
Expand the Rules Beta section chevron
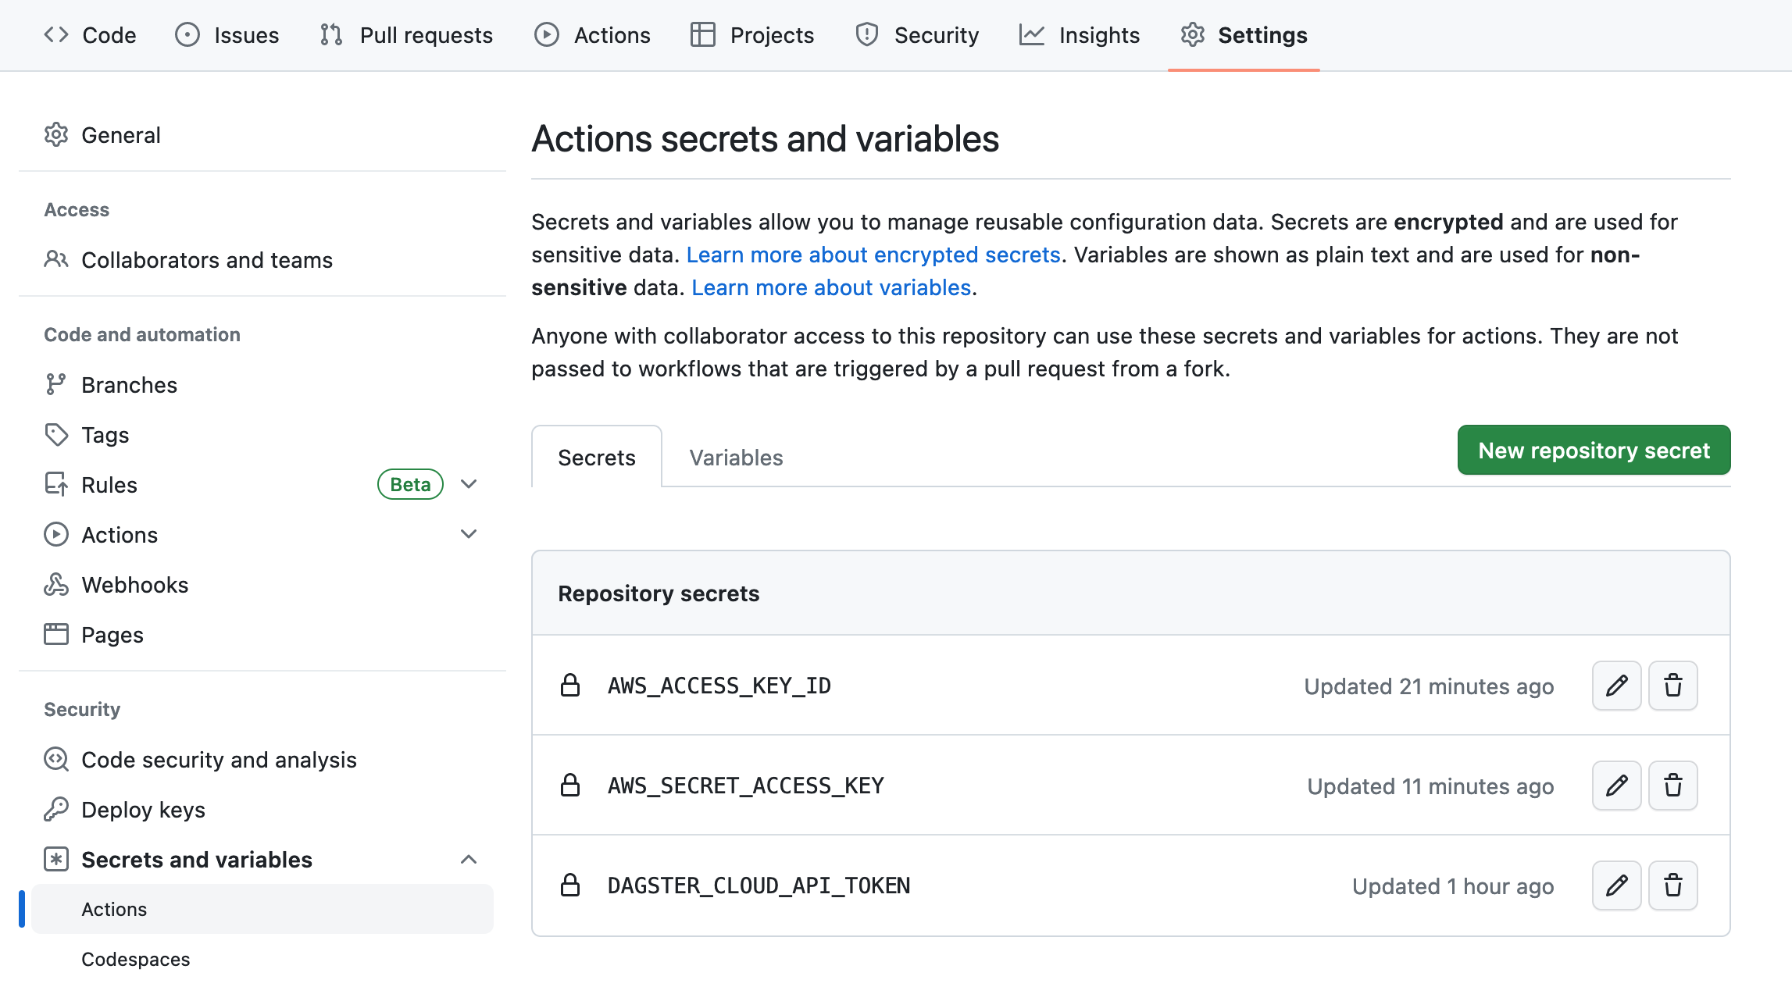click(468, 484)
